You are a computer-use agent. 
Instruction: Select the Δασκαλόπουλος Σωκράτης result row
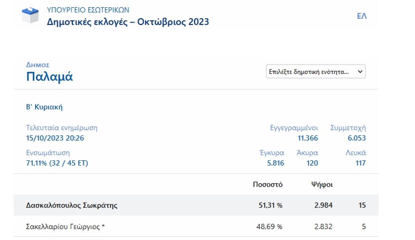[196, 205]
